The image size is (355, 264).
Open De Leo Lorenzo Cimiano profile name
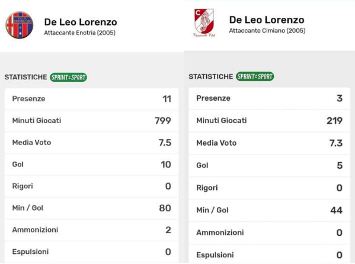pyautogui.click(x=267, y=20)
